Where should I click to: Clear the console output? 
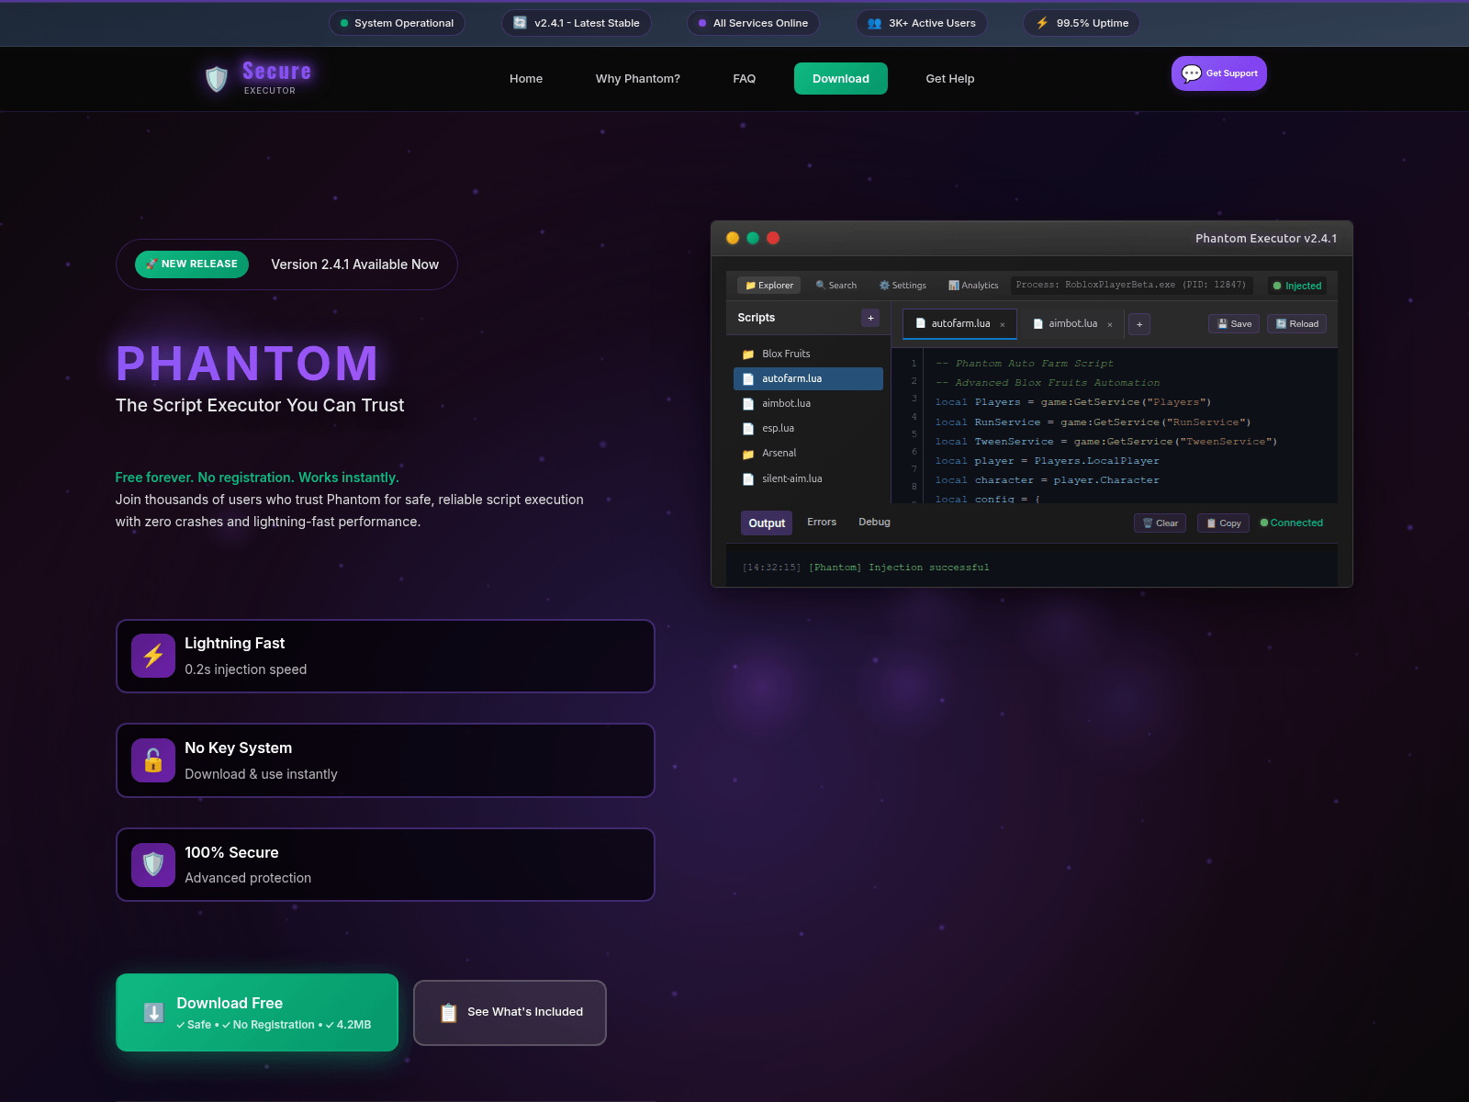pos(1161,523)
